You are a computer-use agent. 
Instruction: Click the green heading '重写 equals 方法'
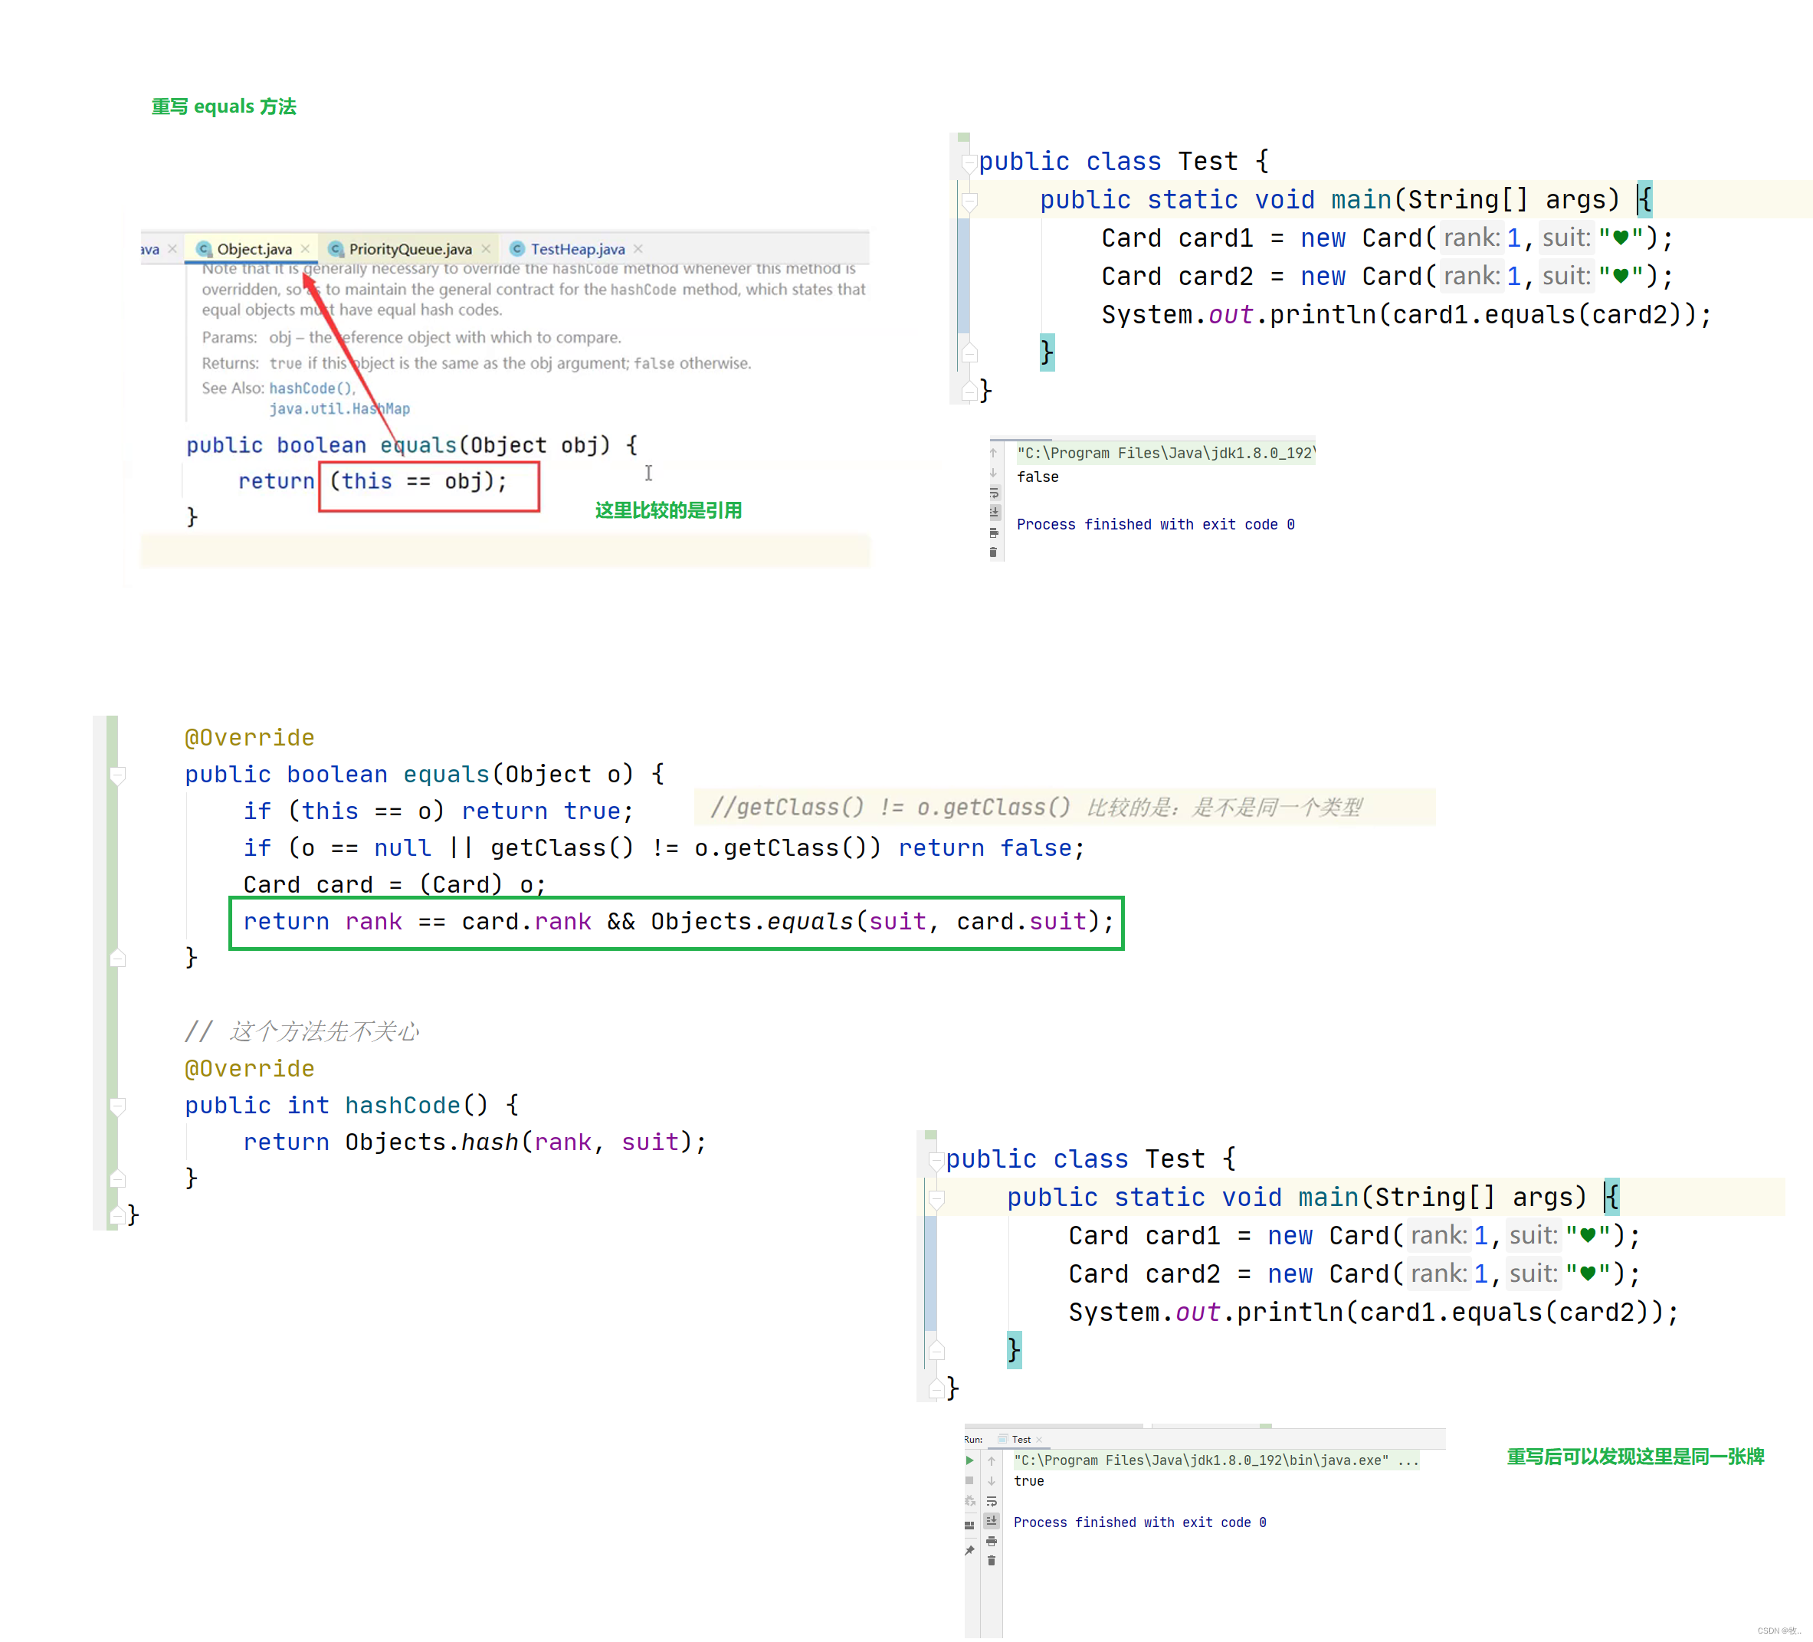223,106
